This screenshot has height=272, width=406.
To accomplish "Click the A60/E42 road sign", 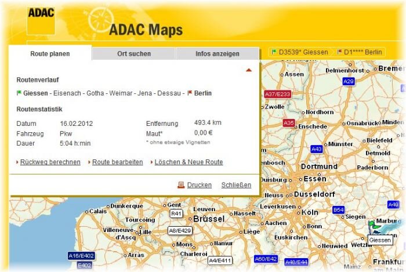I will click(x=266, y=259).
